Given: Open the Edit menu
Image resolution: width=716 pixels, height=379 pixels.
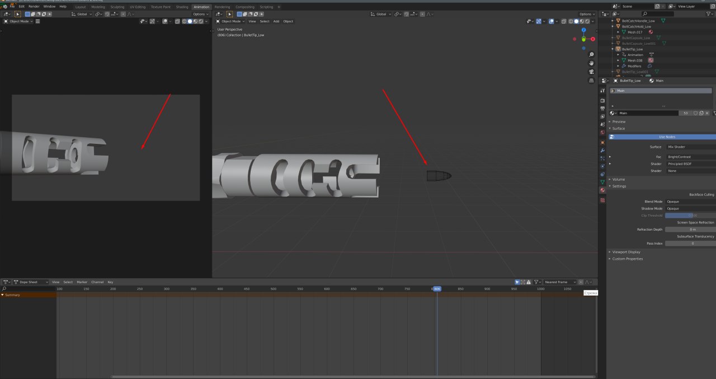Looking at the screenshot, I should 21,6.
